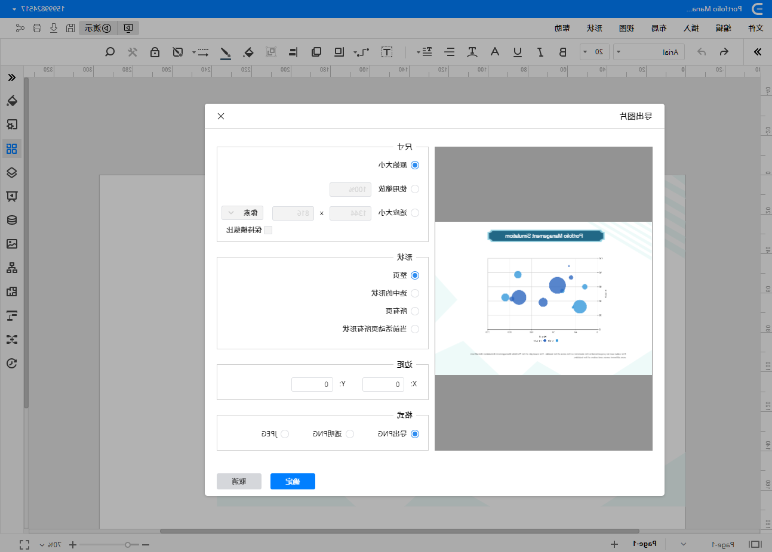Close the 导出图片 dialog
The height and width of the screenshot is (552, 772).
tap(221, 116)
